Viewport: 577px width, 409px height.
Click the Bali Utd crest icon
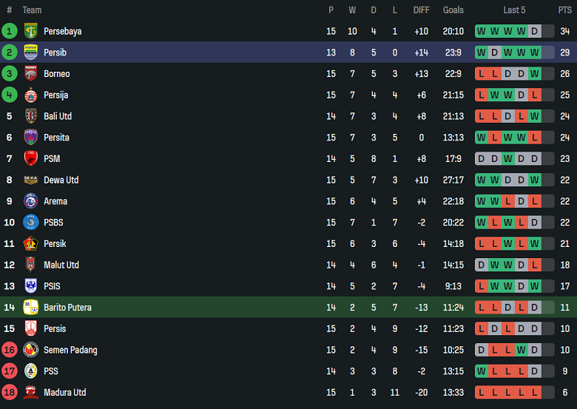click(x=30, y=116)
